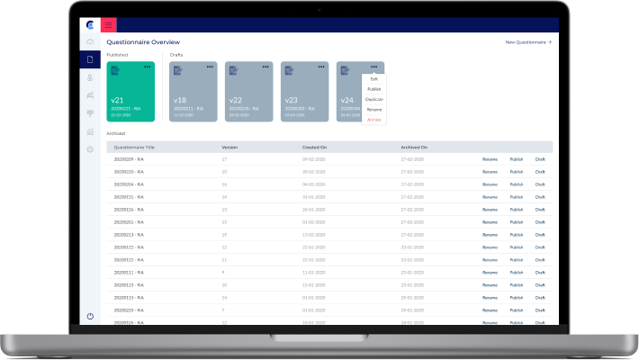Viewport: 639px width, 360px height.
Task: Open the three-dot menu on v22 card
Action: (265, 67)
